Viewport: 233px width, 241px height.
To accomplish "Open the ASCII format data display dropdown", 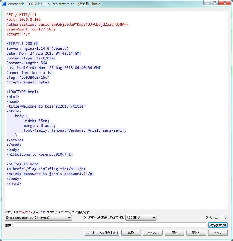I will [141, 218].
